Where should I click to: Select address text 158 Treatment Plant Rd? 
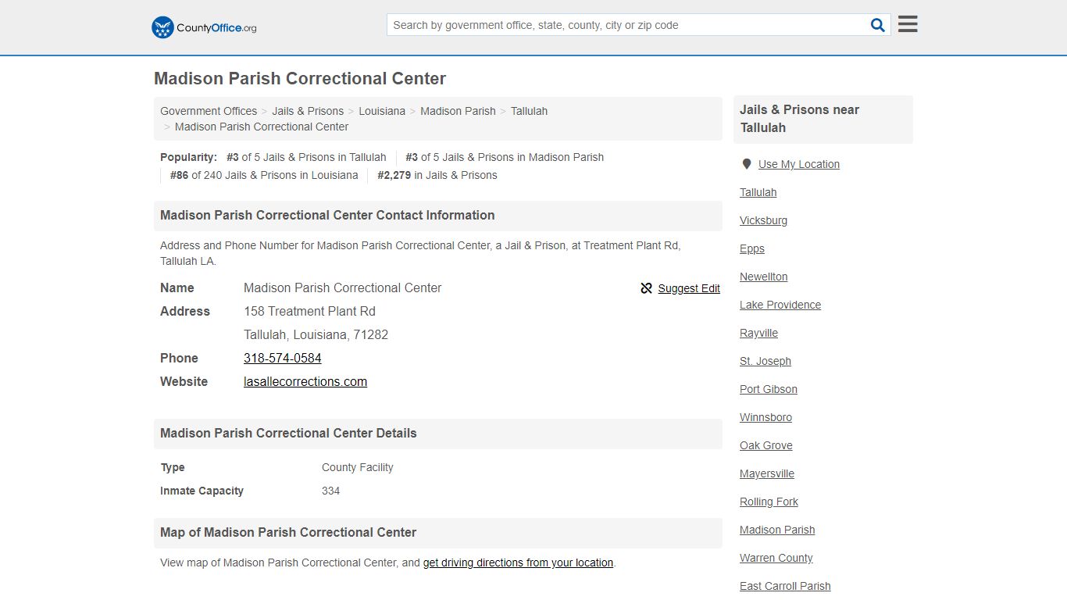309,311
